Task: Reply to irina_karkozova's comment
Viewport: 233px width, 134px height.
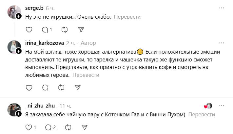Action: (45, 87)
